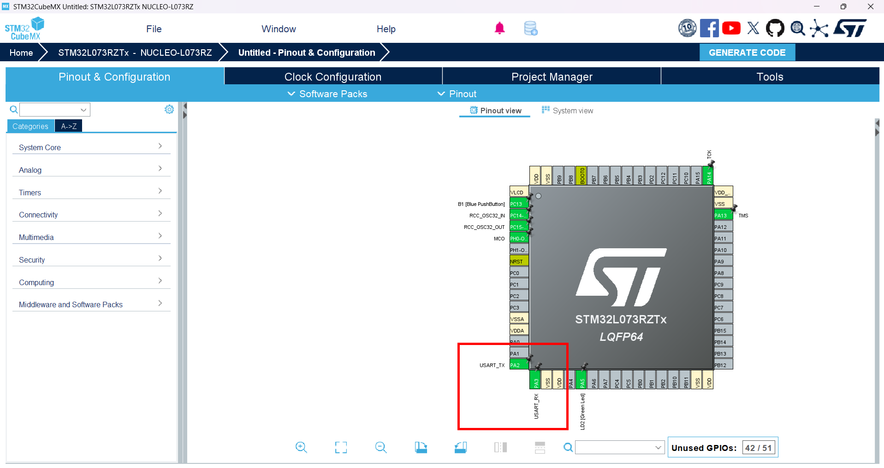Click the settings gear above Categories panel
Viewport: 884px width, 468px height.
169,109
